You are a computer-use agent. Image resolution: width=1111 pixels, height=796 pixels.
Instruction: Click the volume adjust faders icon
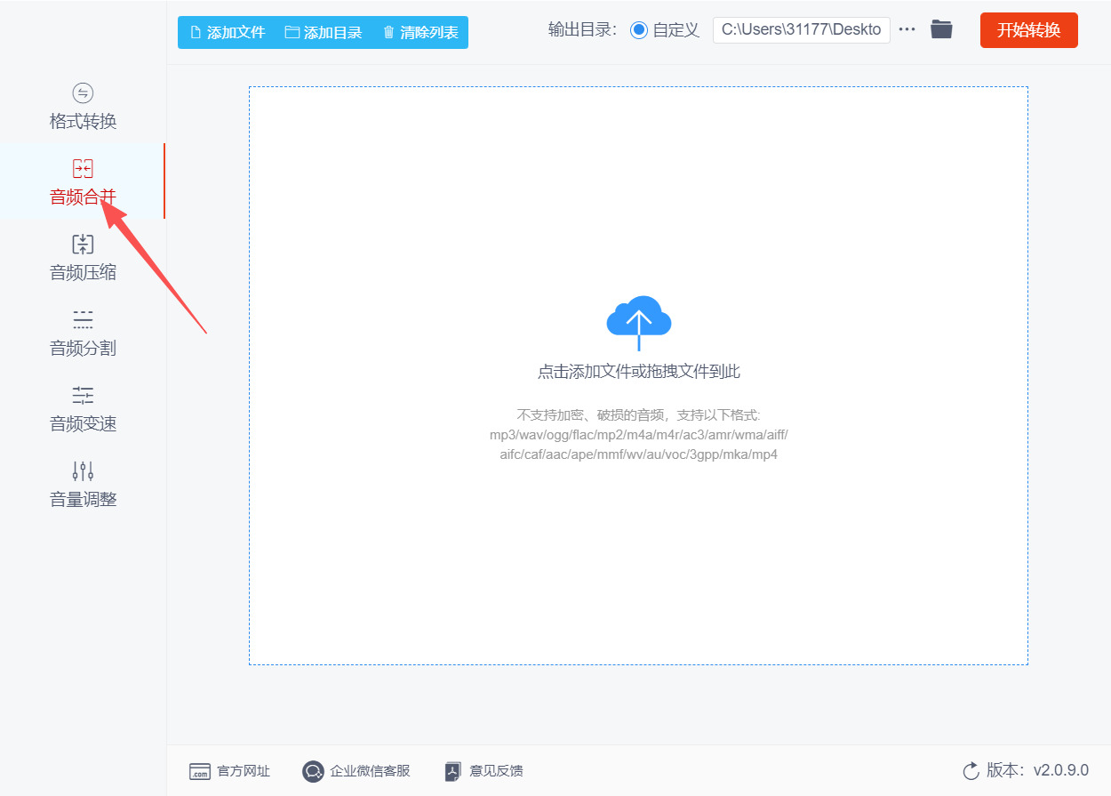[83, 470]
